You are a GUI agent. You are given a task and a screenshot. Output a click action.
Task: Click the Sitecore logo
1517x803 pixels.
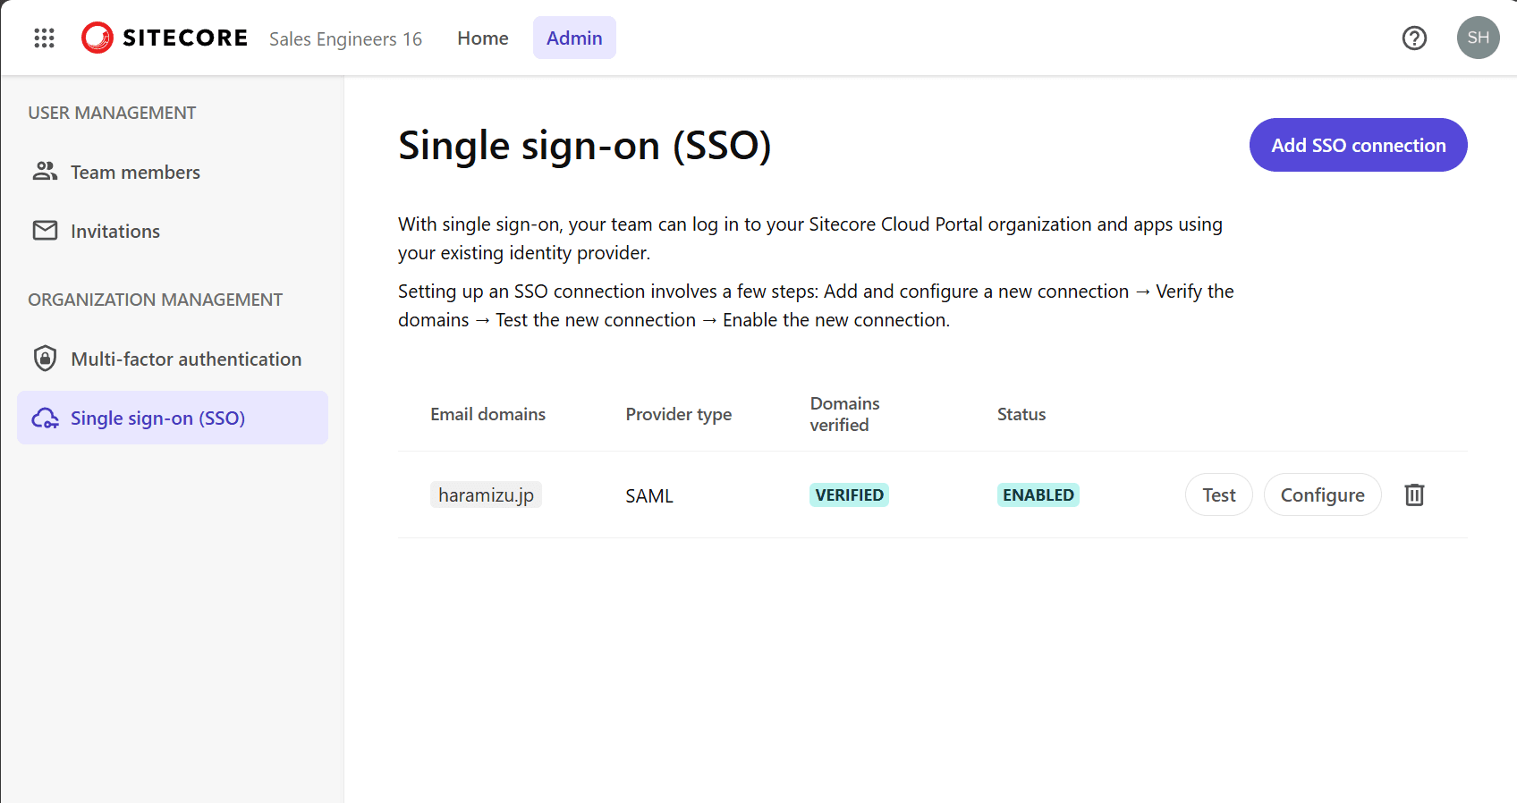165,38
